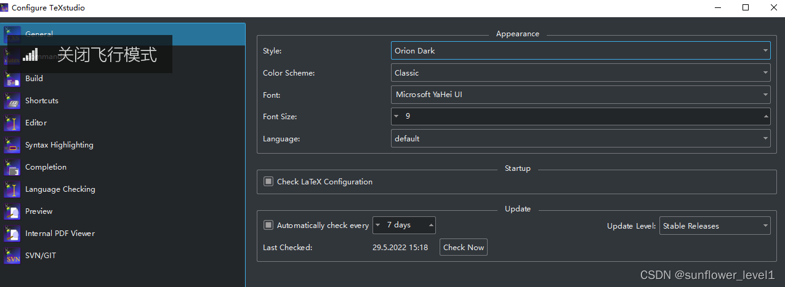This screenshot has height=287, width=785.
Task: Open the Editor settings page
Action: click(123, 122)
